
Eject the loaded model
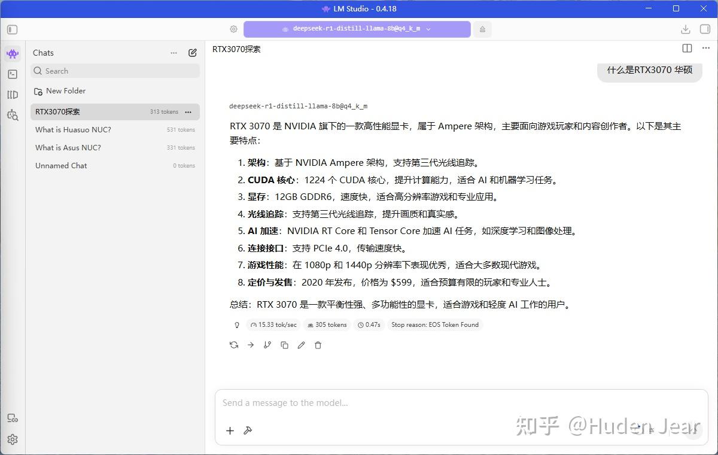pos(482,29)
